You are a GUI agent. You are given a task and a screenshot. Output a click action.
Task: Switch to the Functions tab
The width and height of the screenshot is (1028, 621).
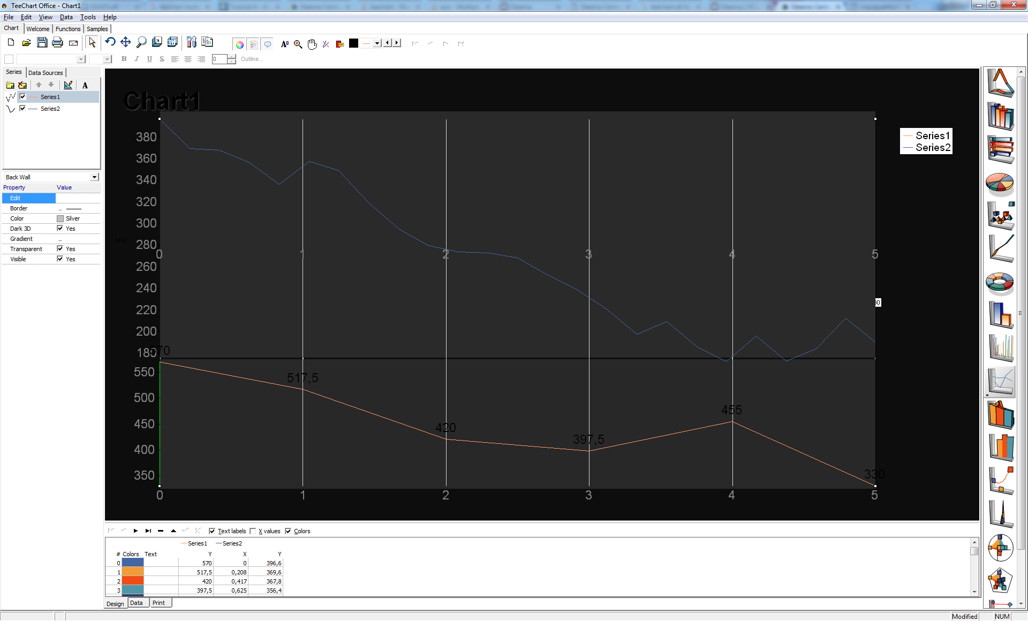pos(68,29)
